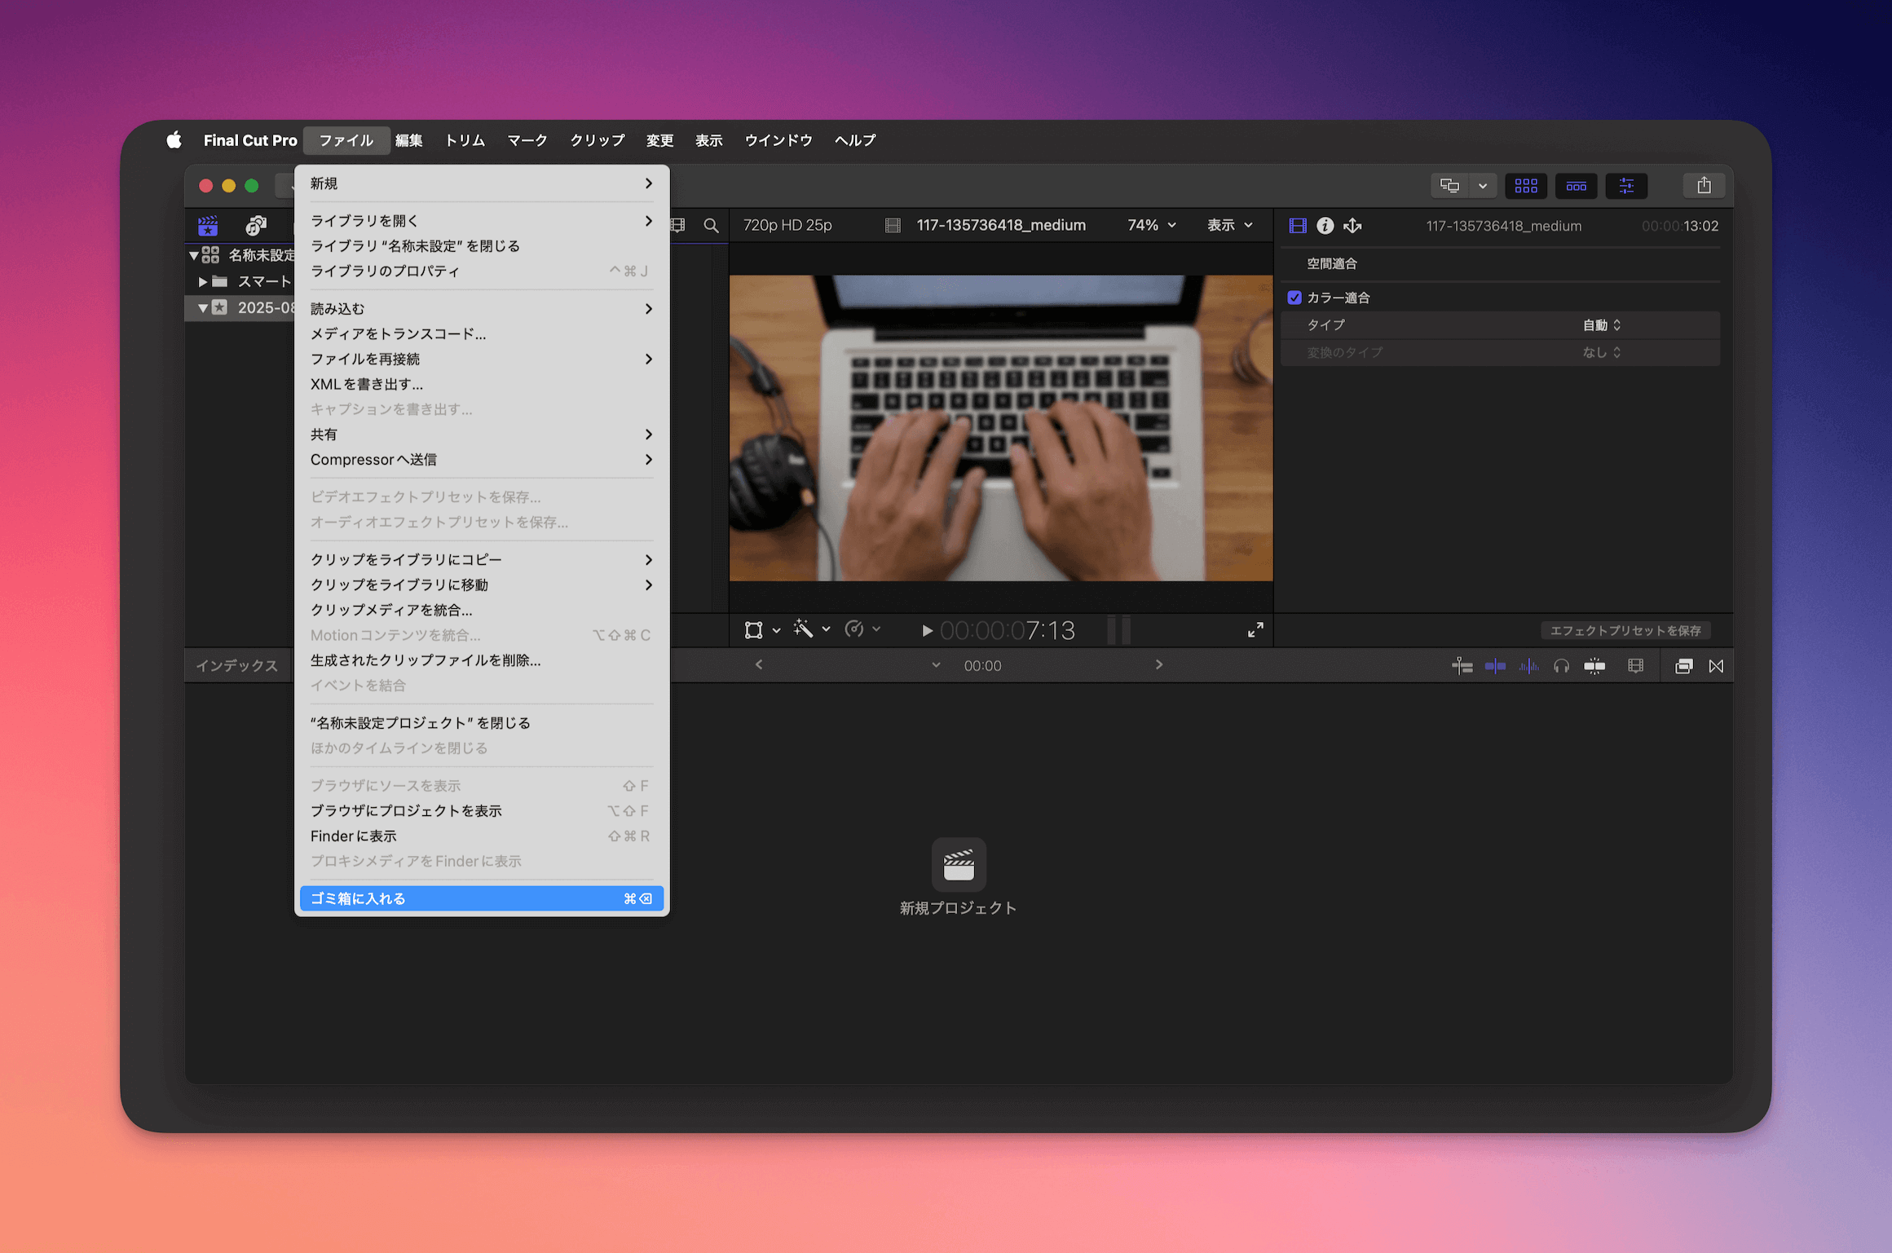The width and height of the screenshot is (1892, 1253).
Task: Click the 00:00:07:13 timecode display
Action: click(1008, 631)
